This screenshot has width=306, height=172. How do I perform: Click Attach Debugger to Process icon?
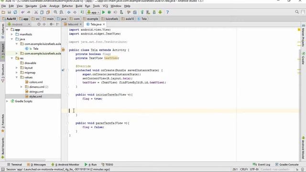[121, 12]
